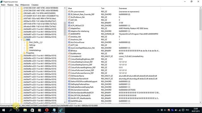The height and width of the screenshot is (113, 202).
Task: Expand the {36fc9e60-c465-11cf-8056-444553540000} key
Action: click(19, 13)
